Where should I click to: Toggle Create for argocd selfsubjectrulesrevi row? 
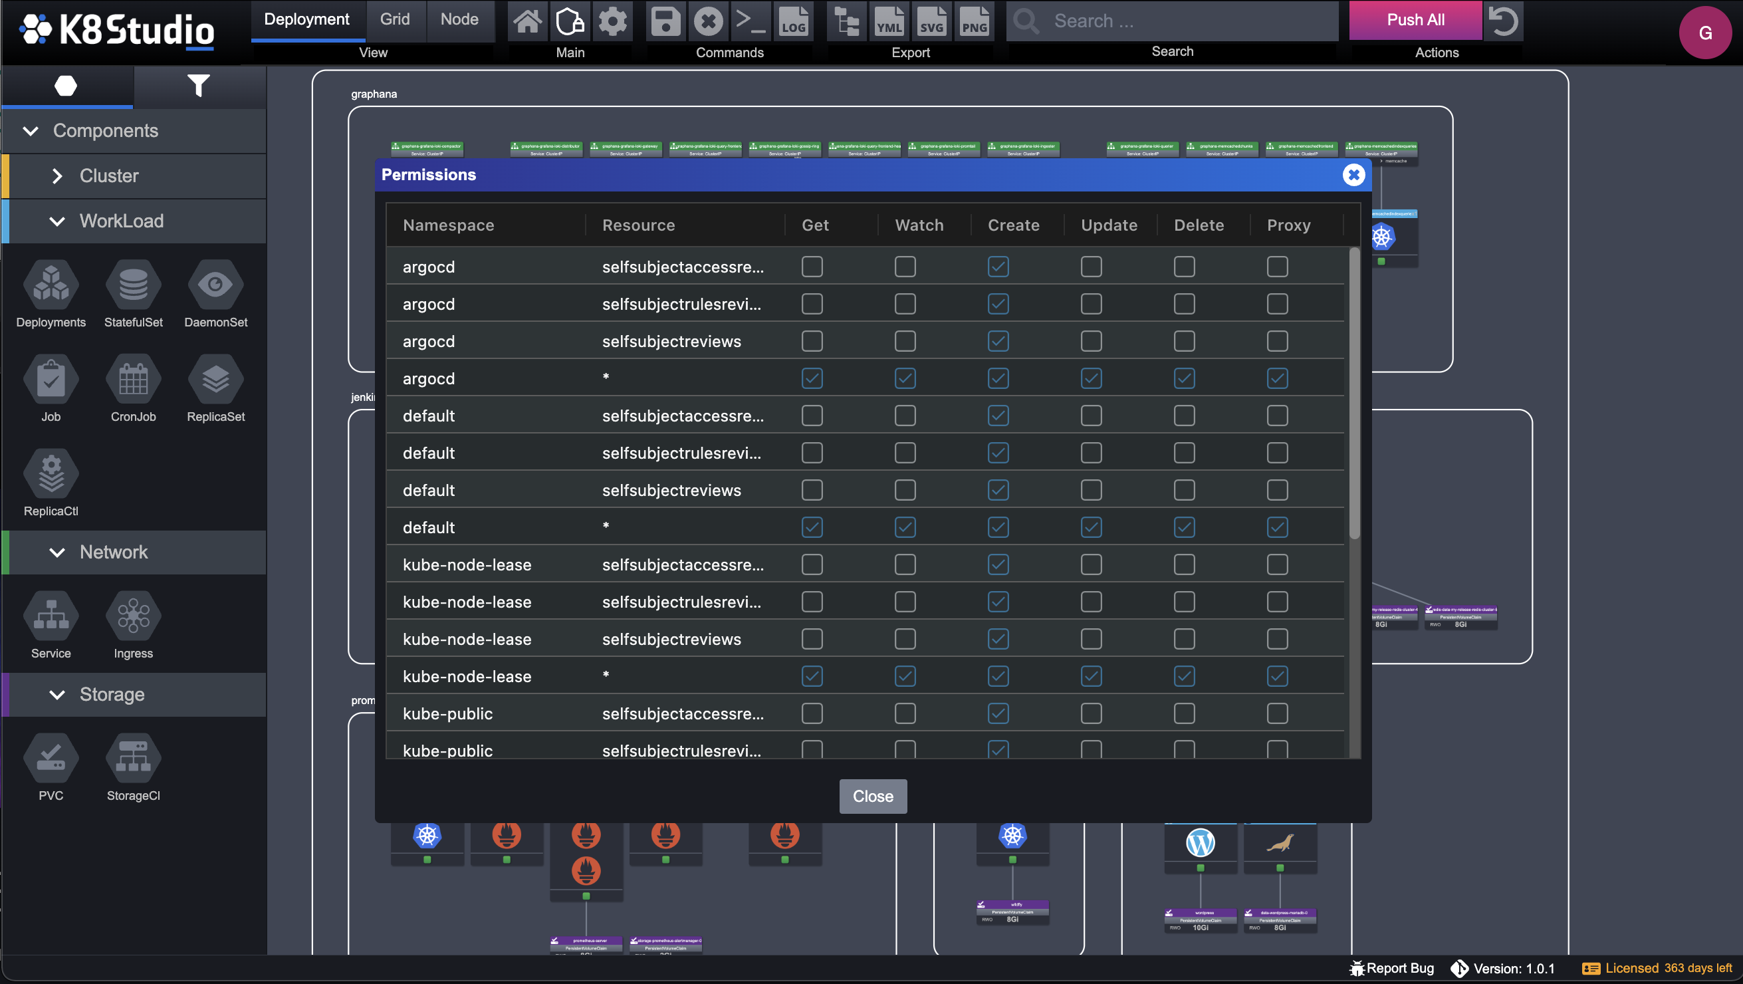998,304
